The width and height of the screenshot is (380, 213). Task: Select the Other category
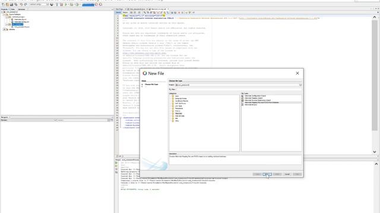click(x=177, y=121)
